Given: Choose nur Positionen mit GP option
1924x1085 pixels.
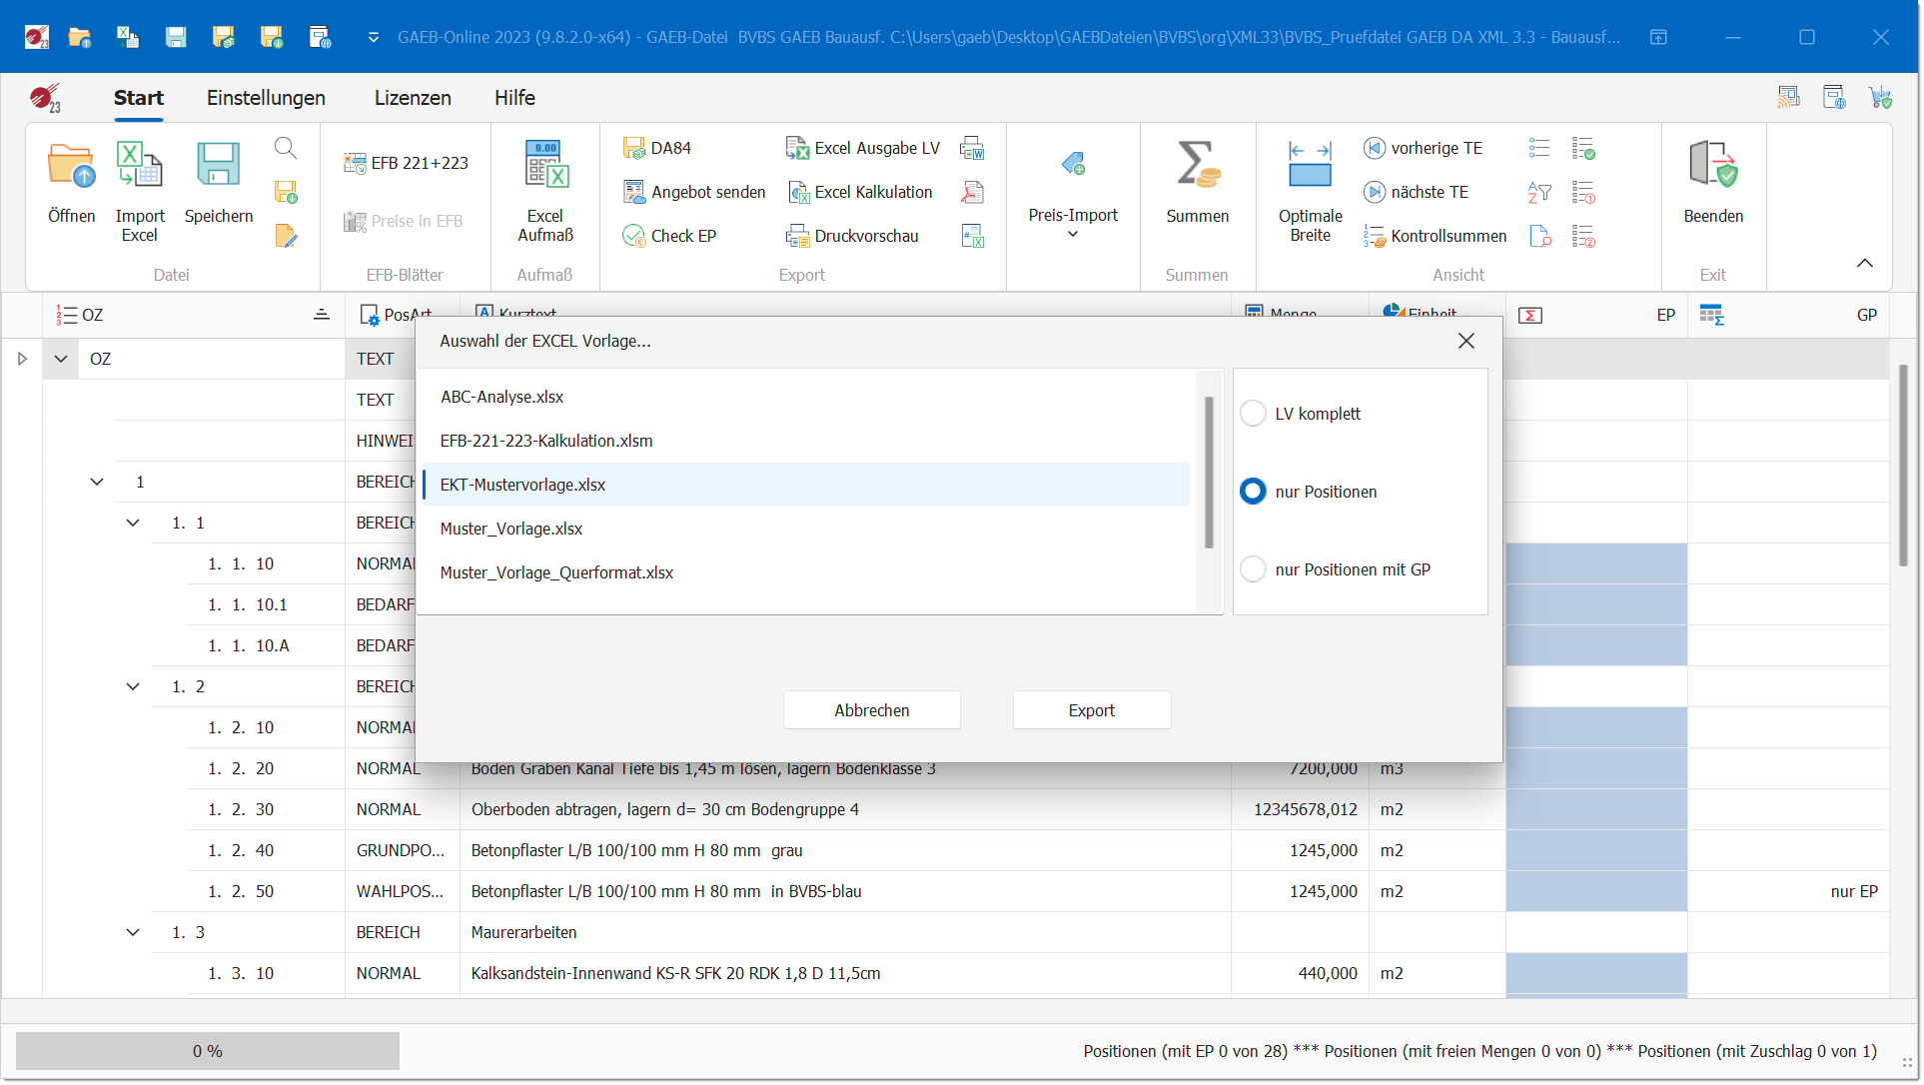Looking at the screenshot, I should tap(1253, 569).
